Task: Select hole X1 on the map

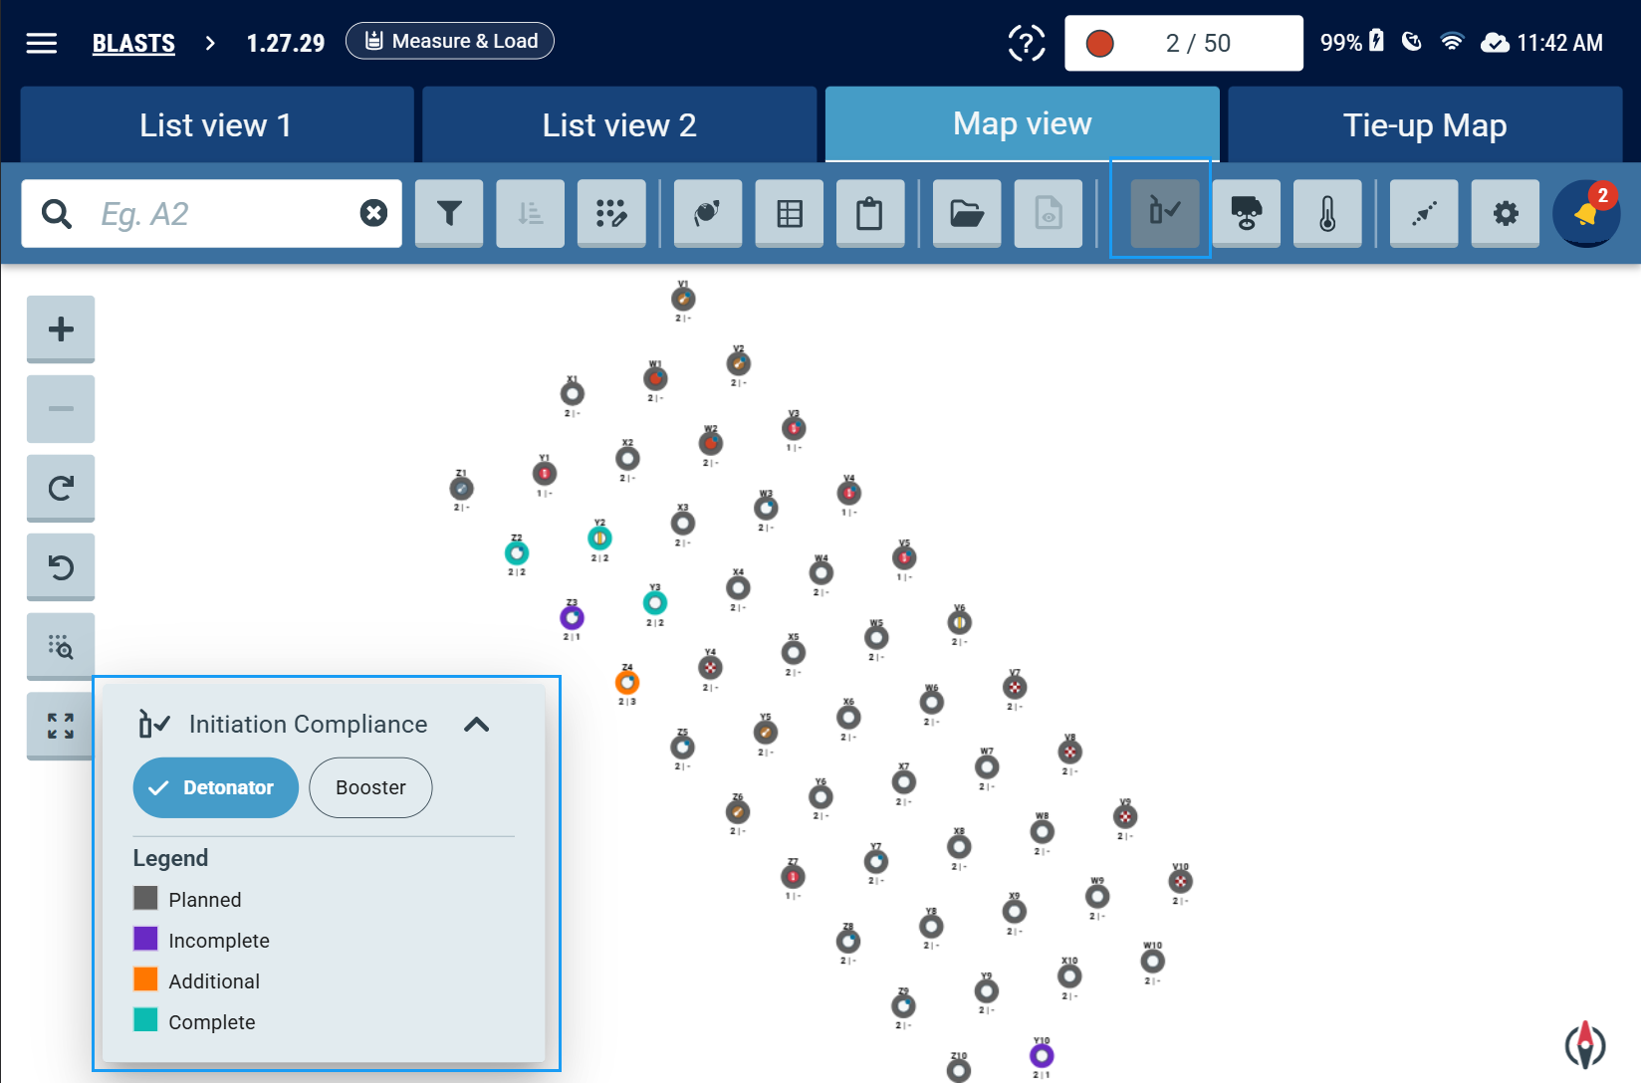Action: [x=573, y=393]
